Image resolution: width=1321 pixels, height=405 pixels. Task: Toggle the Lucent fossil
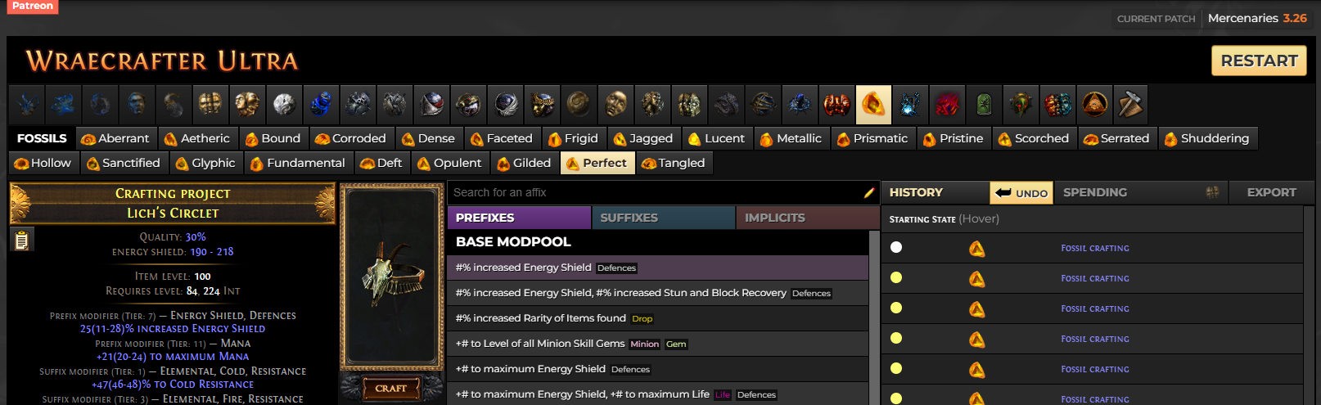[x=717, y=138]
